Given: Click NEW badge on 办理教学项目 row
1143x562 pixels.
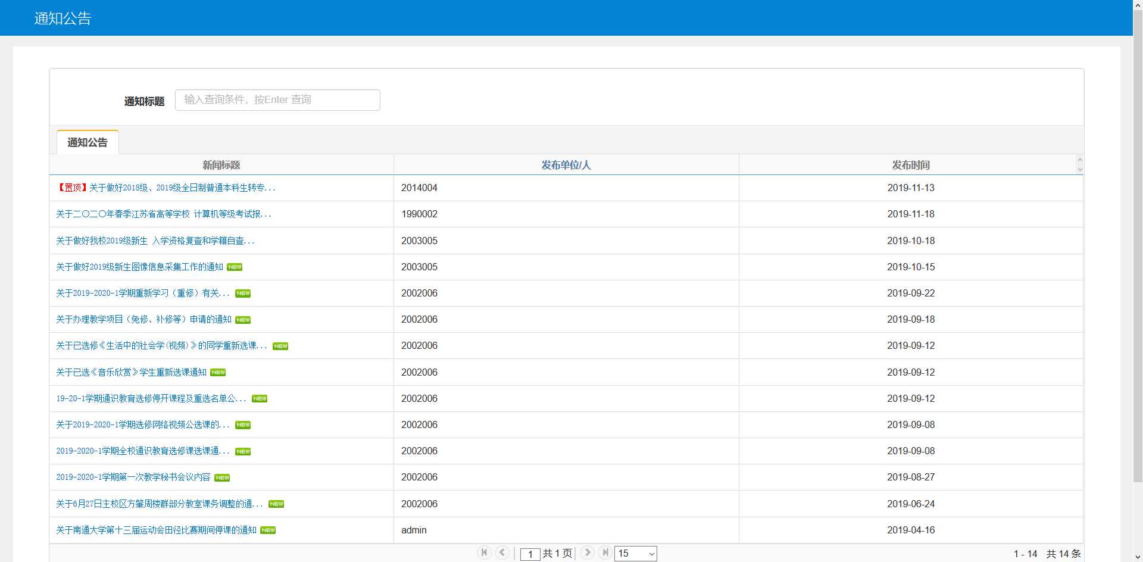Looking at the screenshot, I should [x=243, y=320].
